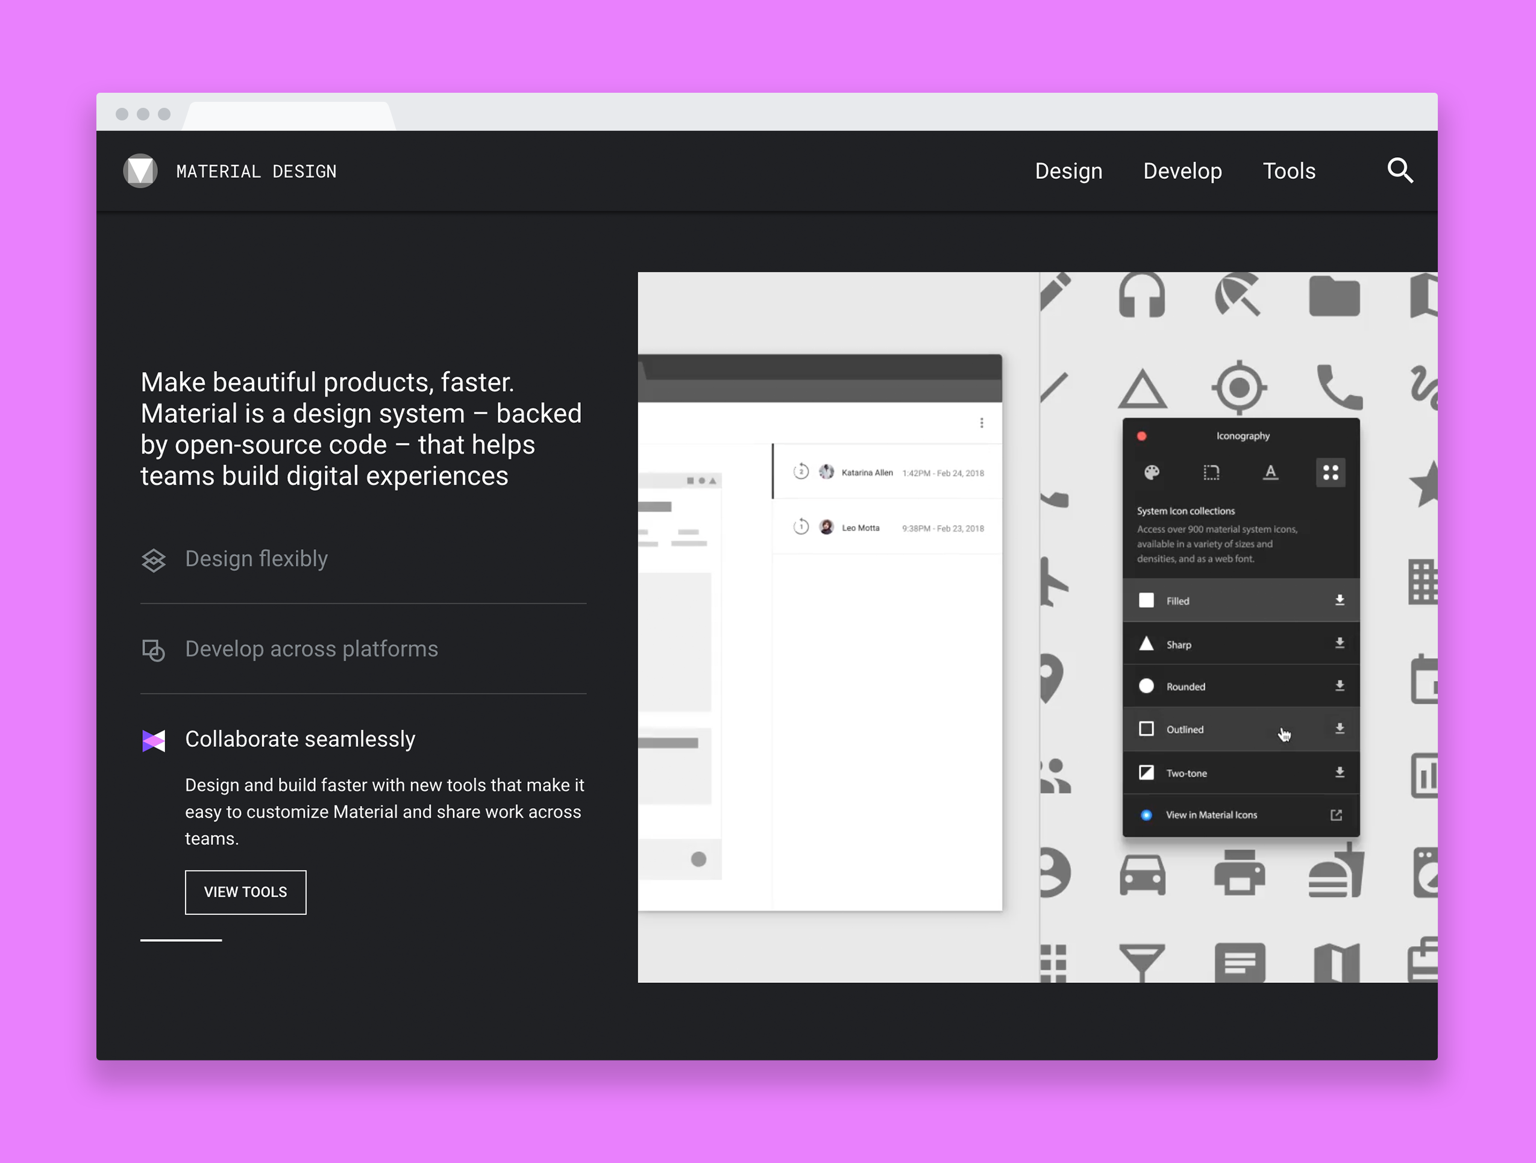Screen dimensions: 1536x1163
Task: Click the VIEW TOOLS button
Action: (245, 892)
